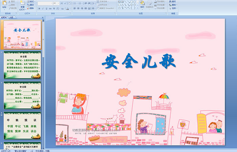Click the 替换 (Replace) button
This screenshot has height=152, width=237.
coord(173,5)
